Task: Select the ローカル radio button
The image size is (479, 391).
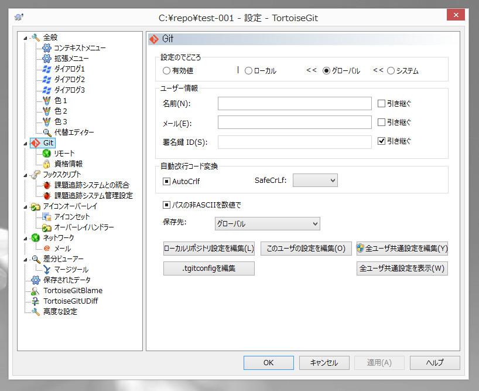Action: click(248, 71)
